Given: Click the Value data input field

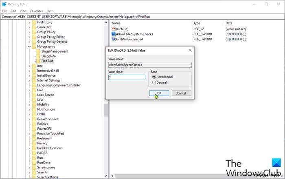Looking at the screenshot, I should point(127,77).
